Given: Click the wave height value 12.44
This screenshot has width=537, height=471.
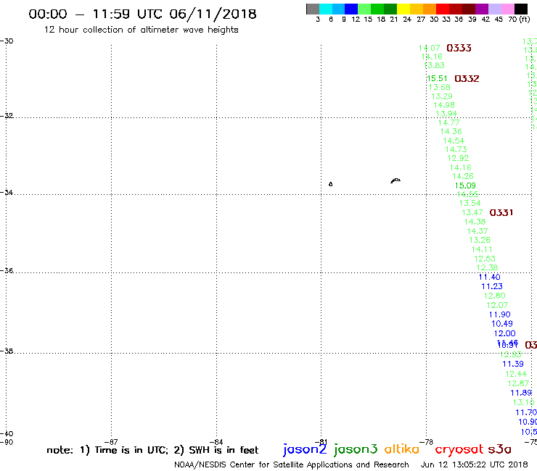Looking at the screenshot, I should pyautogui.click(x=516, y=374).
